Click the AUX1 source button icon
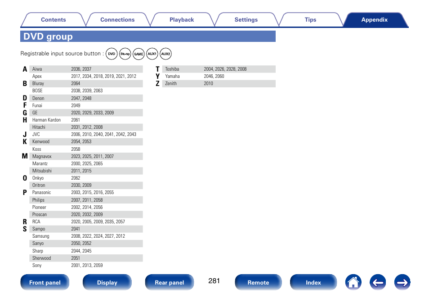This screenshot has width=429, height=303. click(152, 54)
